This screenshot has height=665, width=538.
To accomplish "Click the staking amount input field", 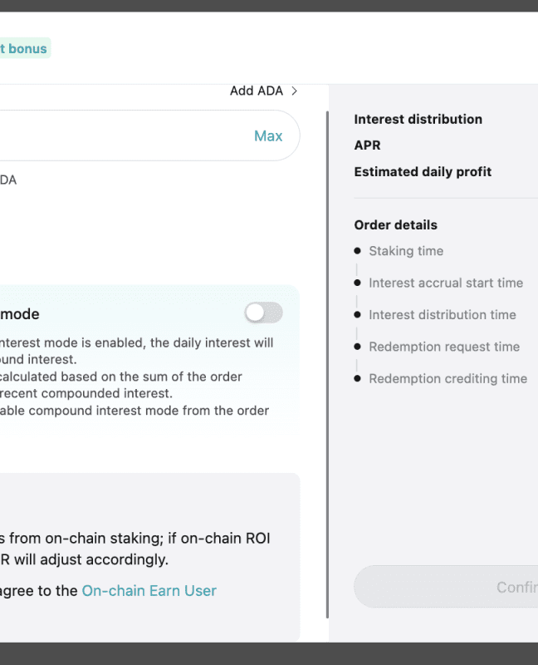I will coord(125,135).
